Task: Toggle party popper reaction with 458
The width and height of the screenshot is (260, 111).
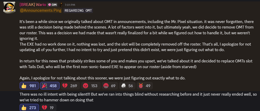Action: [50, 86]
